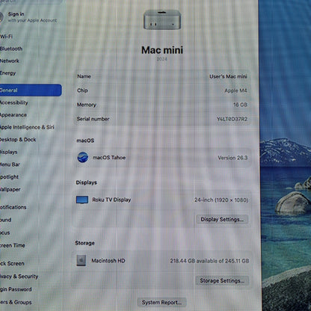Click the Mac mini device image
311x311 pixels.
tap(162, 19)
